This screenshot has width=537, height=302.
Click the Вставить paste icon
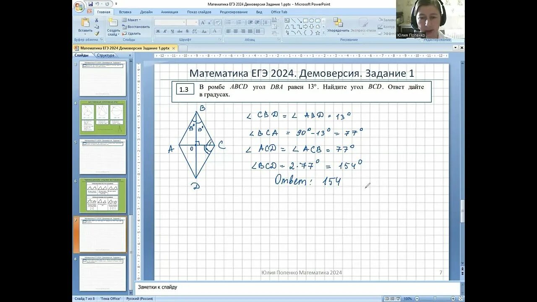tap(85, 23)
